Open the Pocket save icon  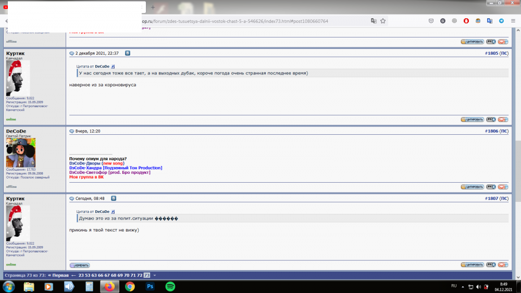[x=431, y=21]
